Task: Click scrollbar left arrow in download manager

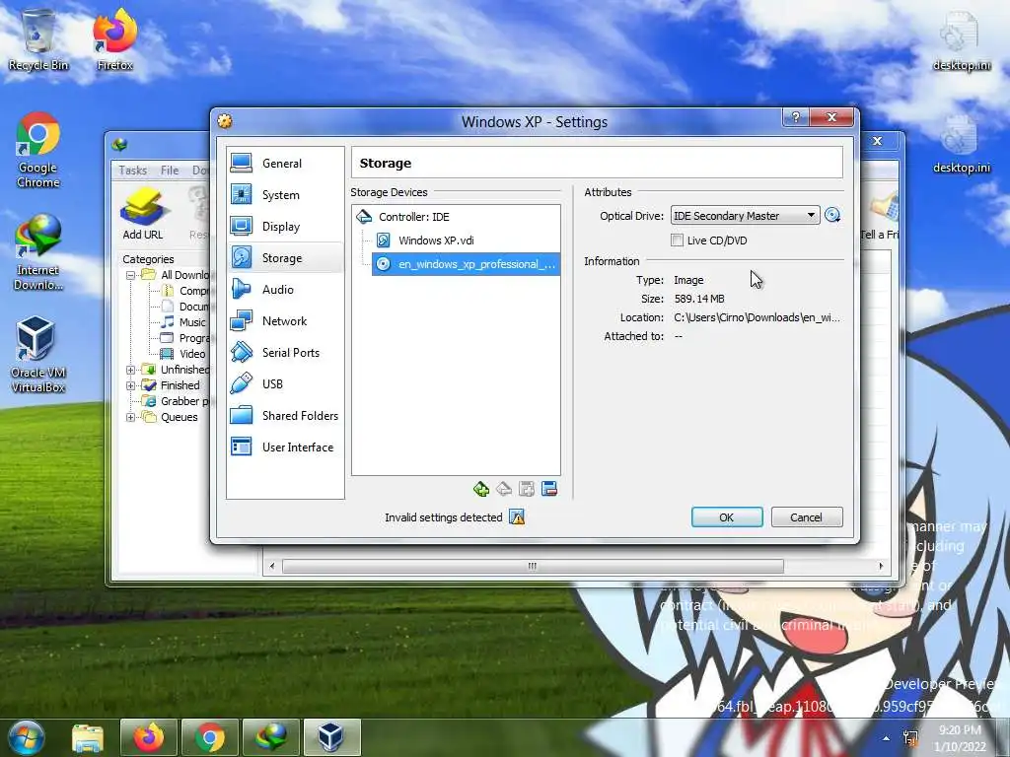Action: (x=272, y=567)
